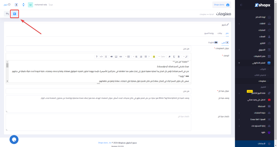Expand the editor to fullscreen
This screenshot has height=147, width=277.
106,56
